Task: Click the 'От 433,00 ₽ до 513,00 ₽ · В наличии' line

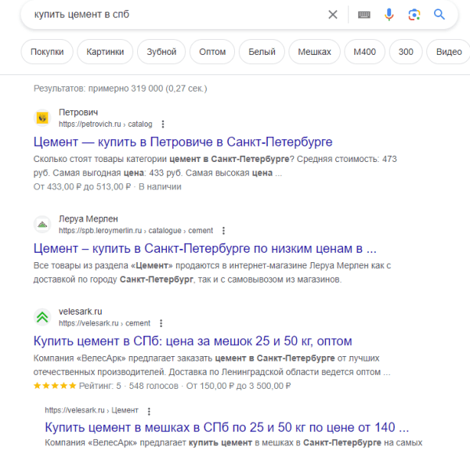Action: 107,187
